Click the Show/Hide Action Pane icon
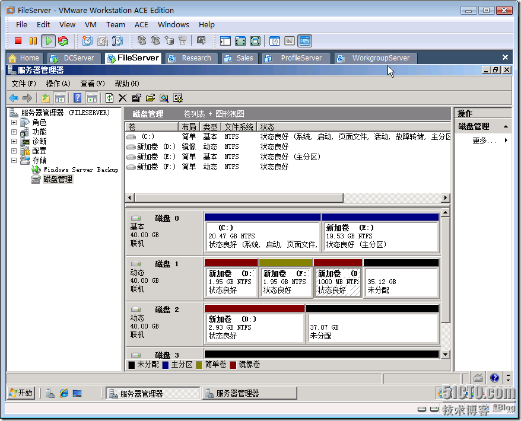Viewport: 521px width, 421px height. click(91, 98)
